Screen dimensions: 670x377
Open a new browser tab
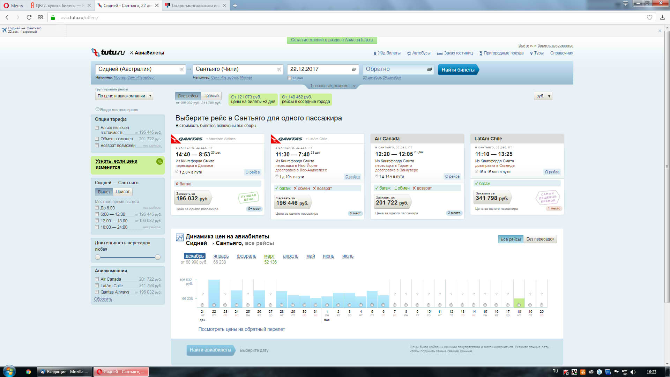point(235,6)
